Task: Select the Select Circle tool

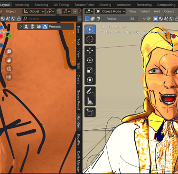Action: 90,29
